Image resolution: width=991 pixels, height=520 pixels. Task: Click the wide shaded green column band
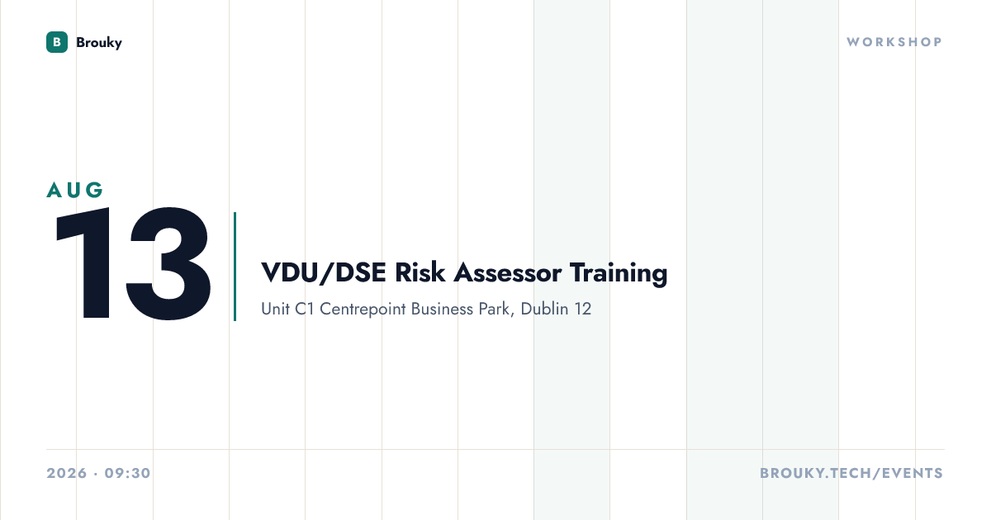point(762,260)
